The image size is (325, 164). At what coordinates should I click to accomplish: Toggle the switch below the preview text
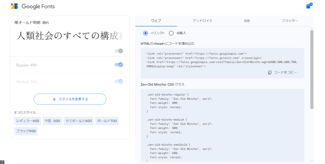click(x=119, y=51)
